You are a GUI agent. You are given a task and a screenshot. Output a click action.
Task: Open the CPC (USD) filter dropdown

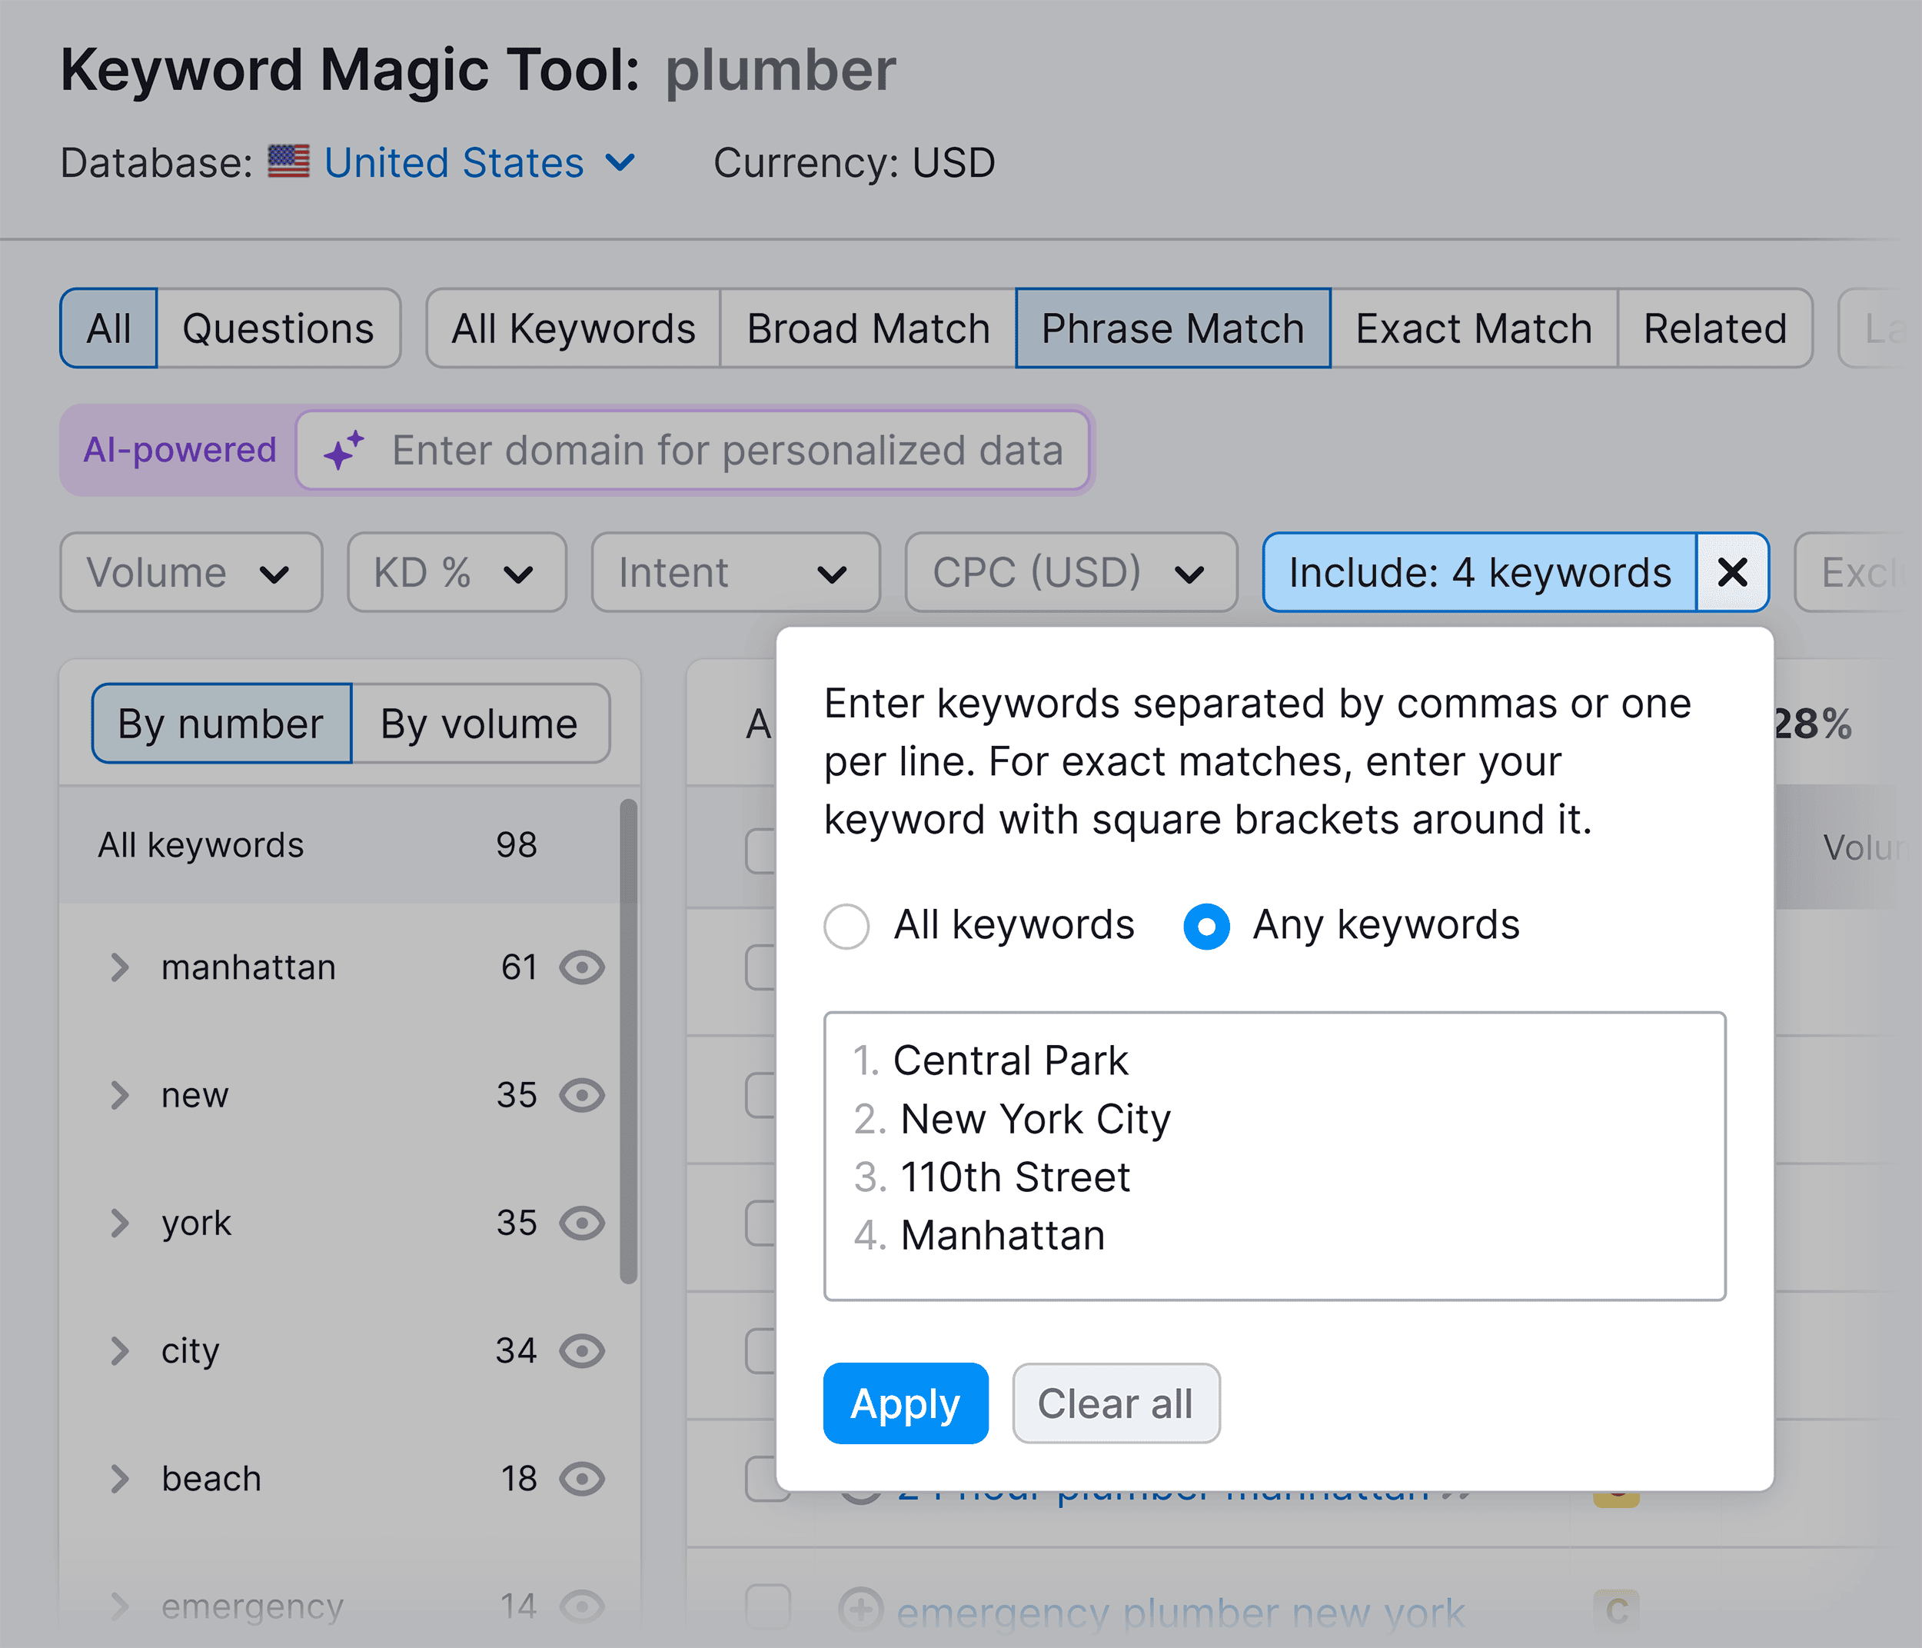click(x=1069, y=572)
